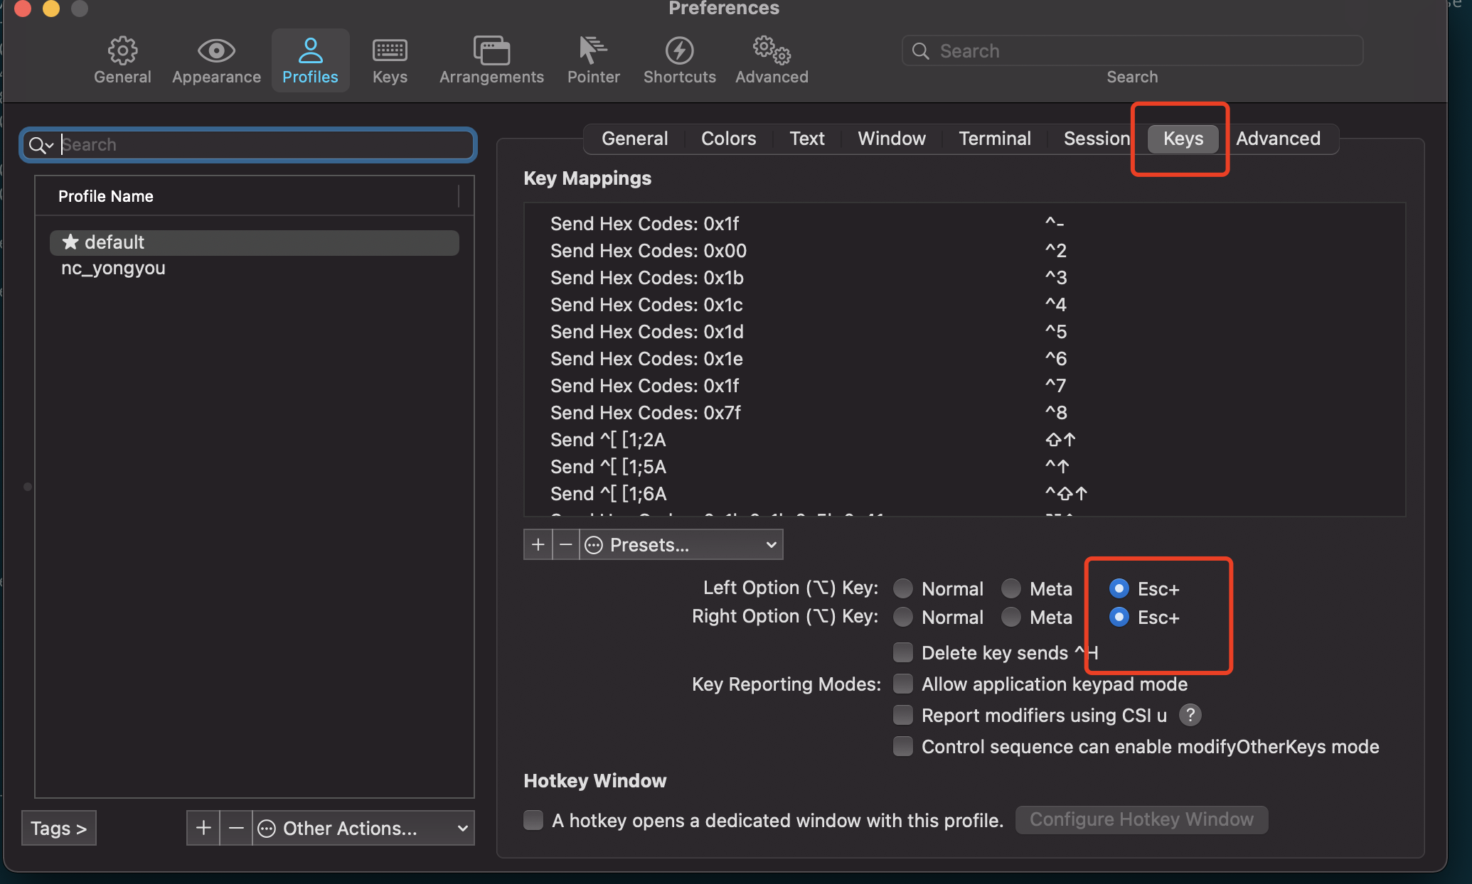This screenshot has height=884, width=1472.
Task: Open the Keys keyboard icon in toolbar
Action: (390, 50)
